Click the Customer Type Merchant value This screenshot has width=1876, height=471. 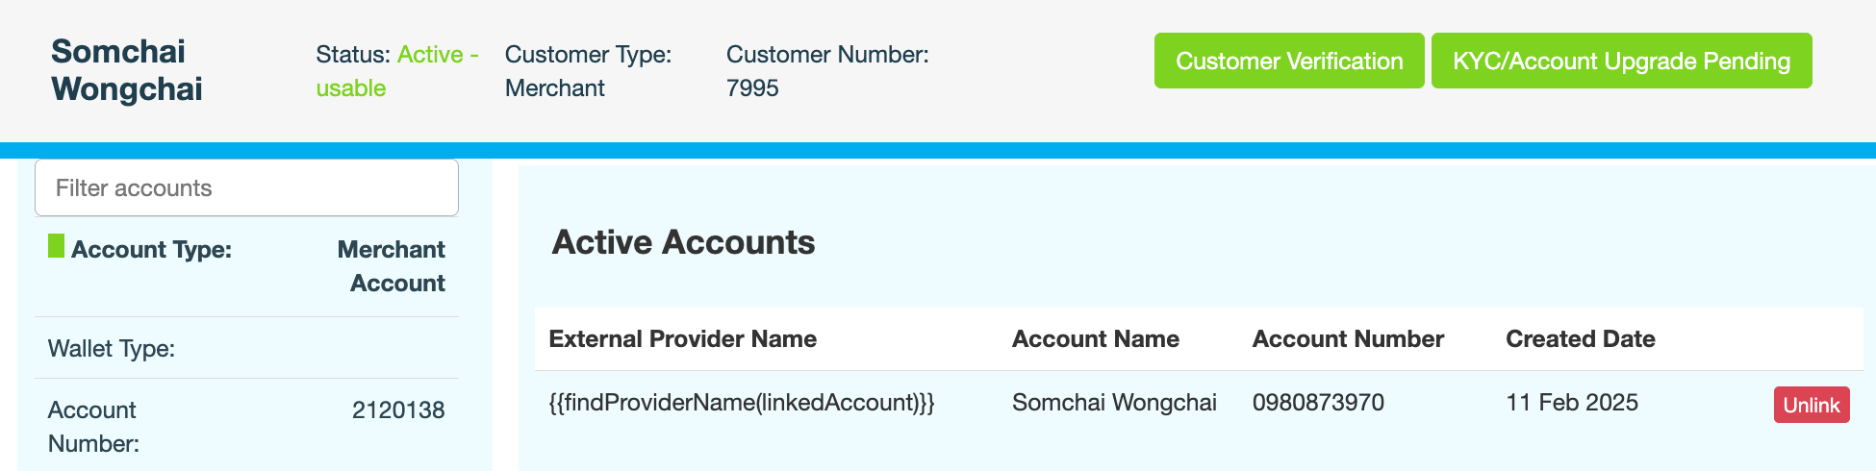tap(554, 88)
